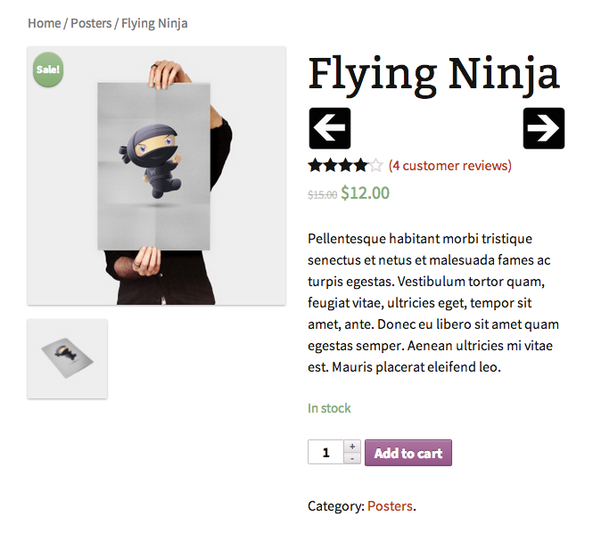This screenshot has width=593, height=541.
Task: Click the product description paragraph
Action: (433, 303)
